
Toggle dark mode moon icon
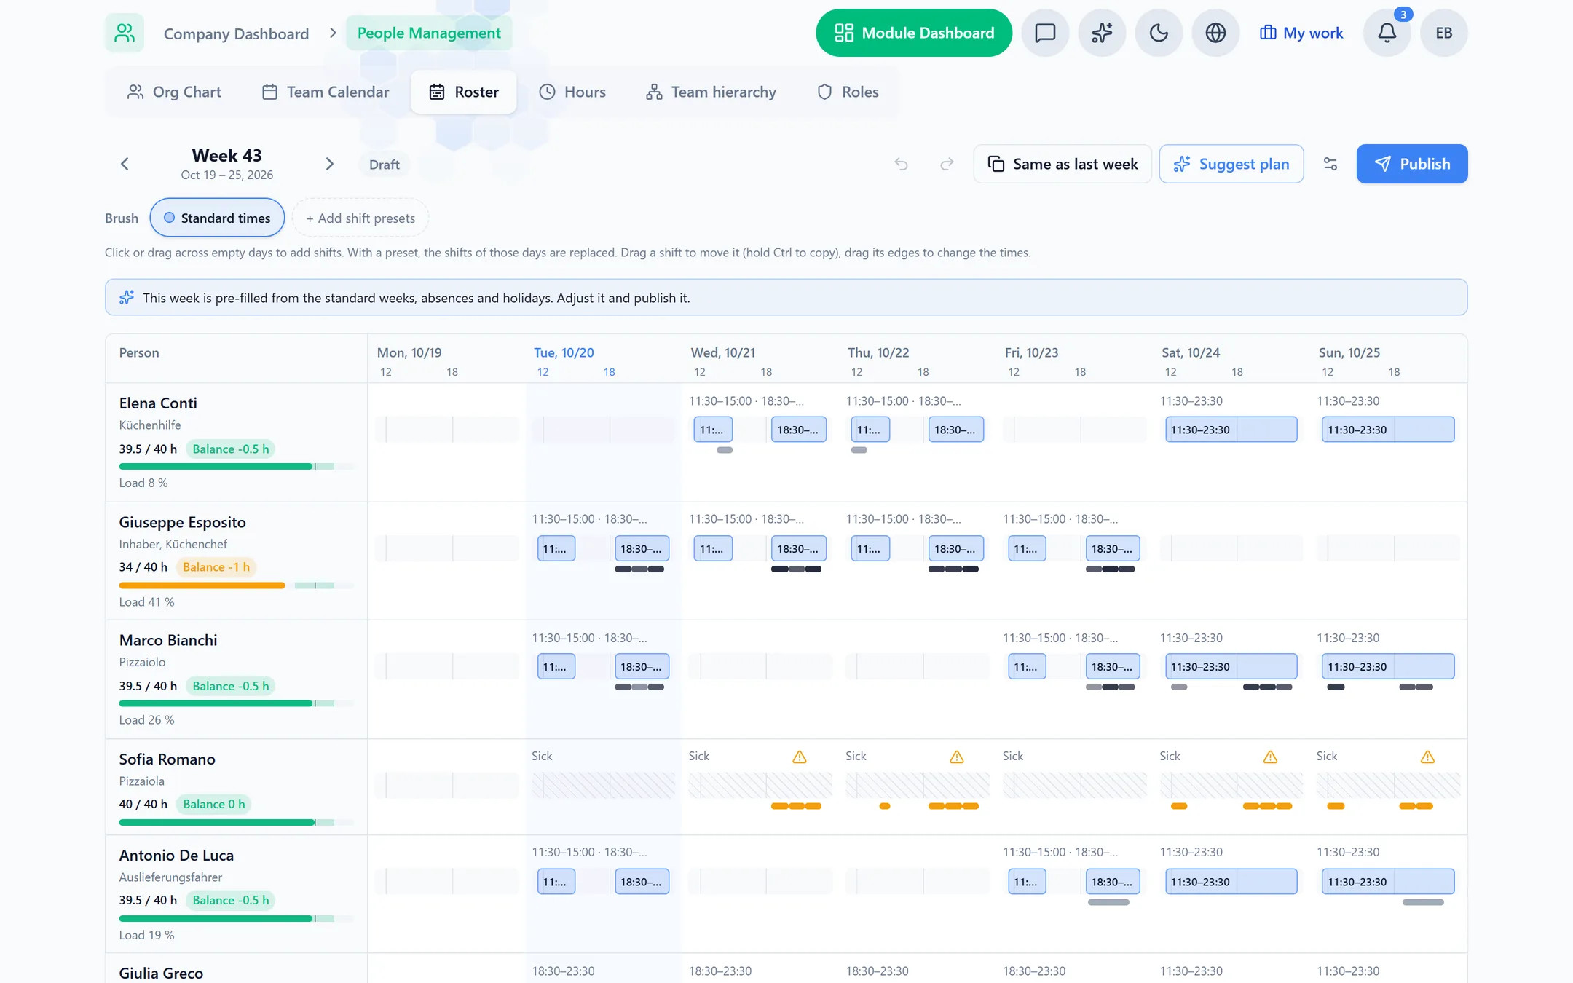click(1159, 33)
